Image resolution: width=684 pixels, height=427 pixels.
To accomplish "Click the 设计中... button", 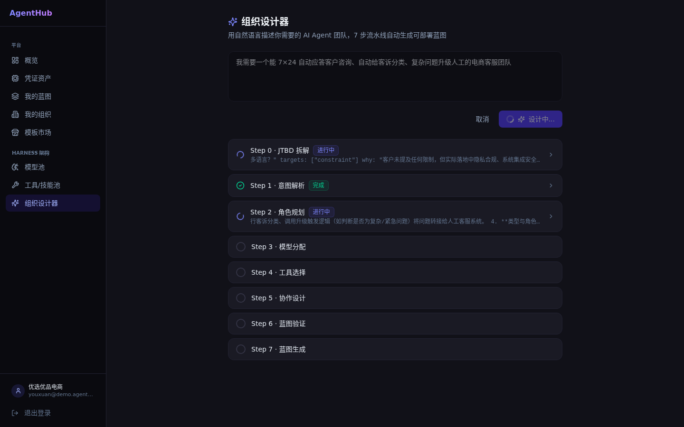I will tap(531, 119).
